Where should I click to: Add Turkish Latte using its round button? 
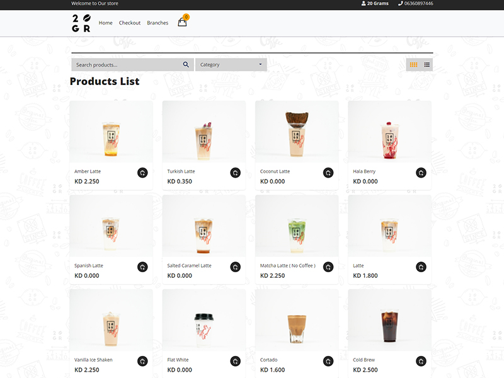coord(235,173)
